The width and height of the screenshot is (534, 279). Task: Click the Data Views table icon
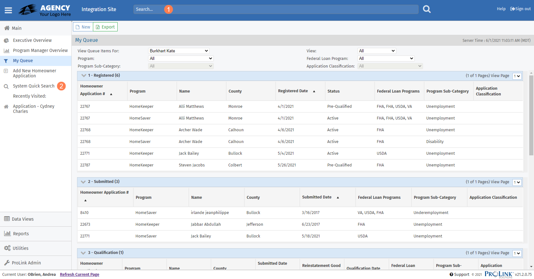click(7, 219)
